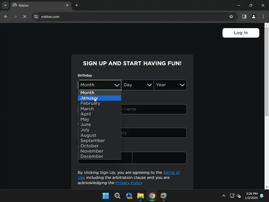This screenshot has height=202, width=269.
Task: Open Windows taskbar search
Action: click(117, 196)
